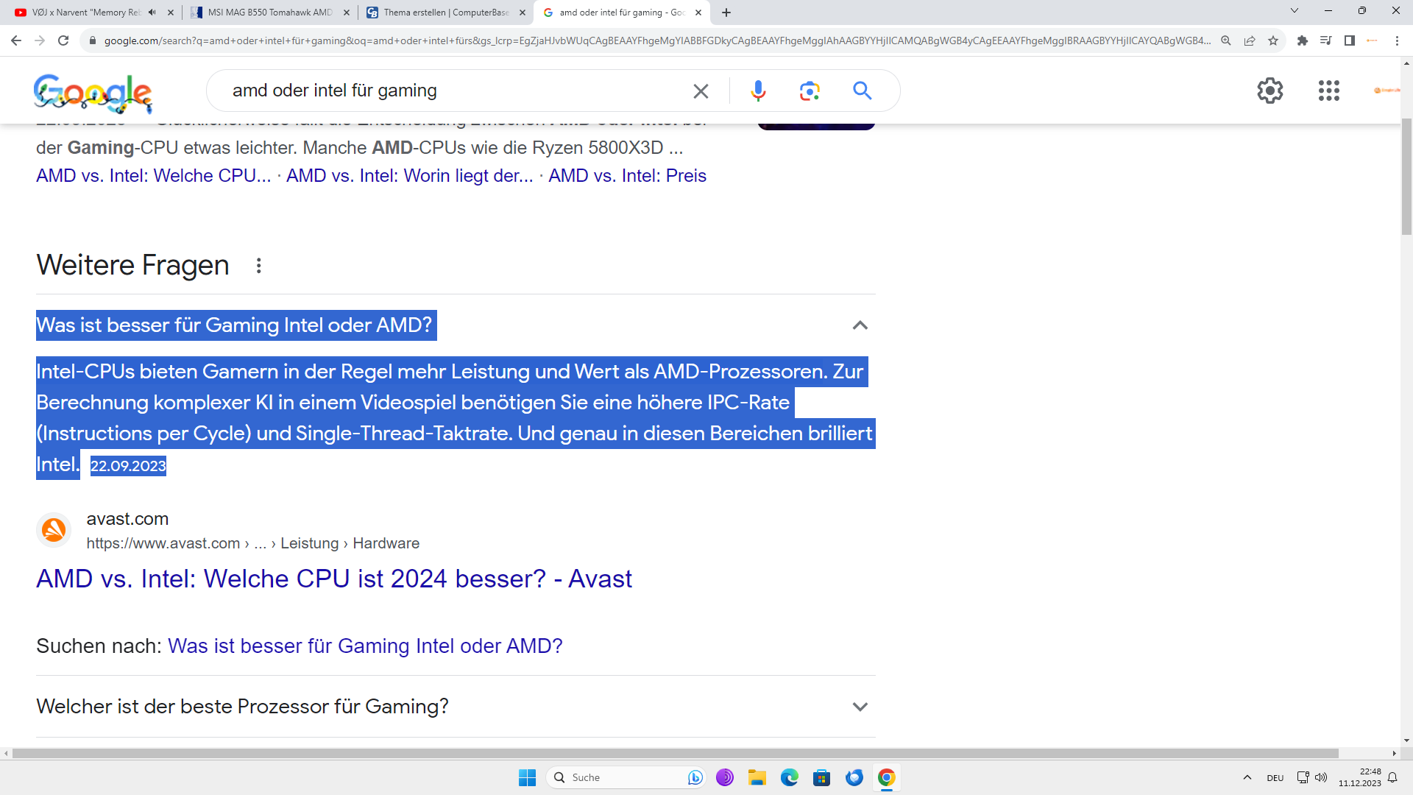1413x795 pixels.
Task: Click the browser address bar URL
Action: (657, 40)
